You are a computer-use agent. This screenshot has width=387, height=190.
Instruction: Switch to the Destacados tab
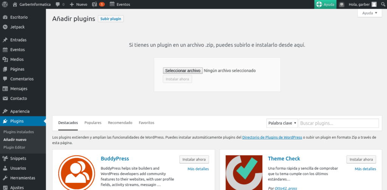coord(68,123)
